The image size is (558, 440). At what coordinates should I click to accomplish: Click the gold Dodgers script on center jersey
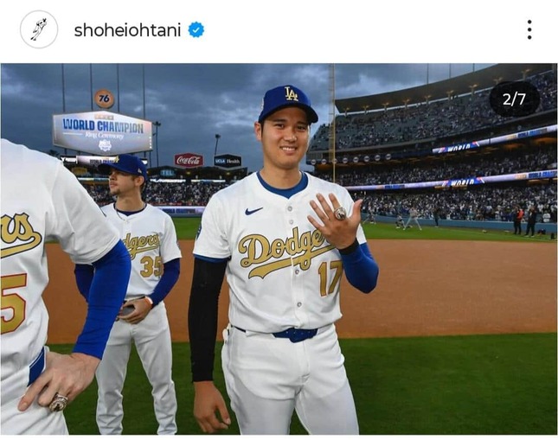click(x=283, y=252)
